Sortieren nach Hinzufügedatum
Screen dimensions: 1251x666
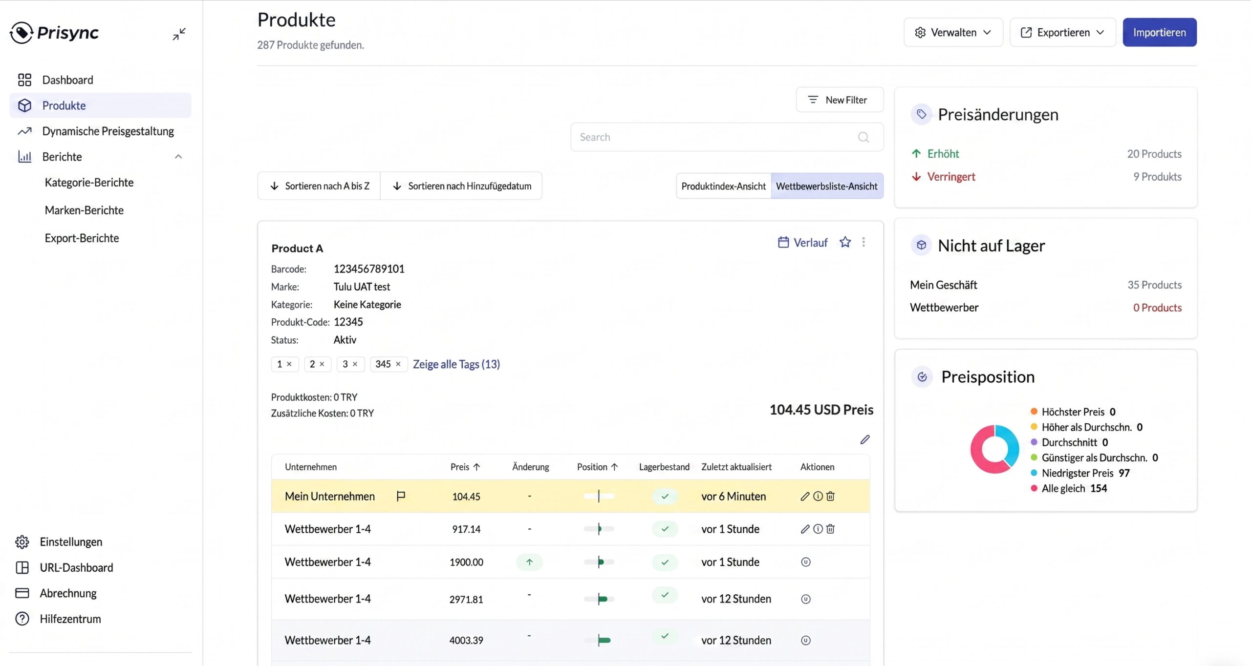pos(461,186)
